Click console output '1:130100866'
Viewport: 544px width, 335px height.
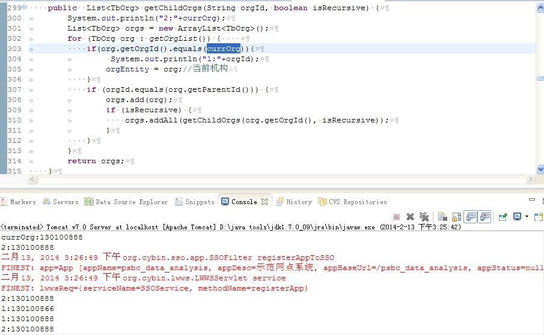point(28,309)
